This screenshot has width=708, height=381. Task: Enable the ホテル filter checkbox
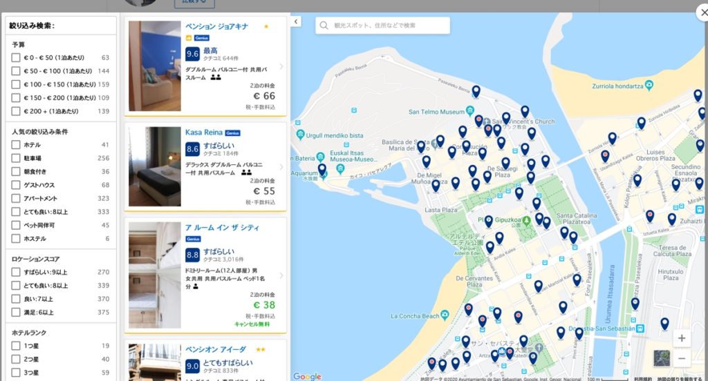pos(16,145)
